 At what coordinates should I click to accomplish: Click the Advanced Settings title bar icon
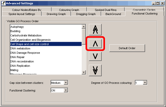point(3,3)
